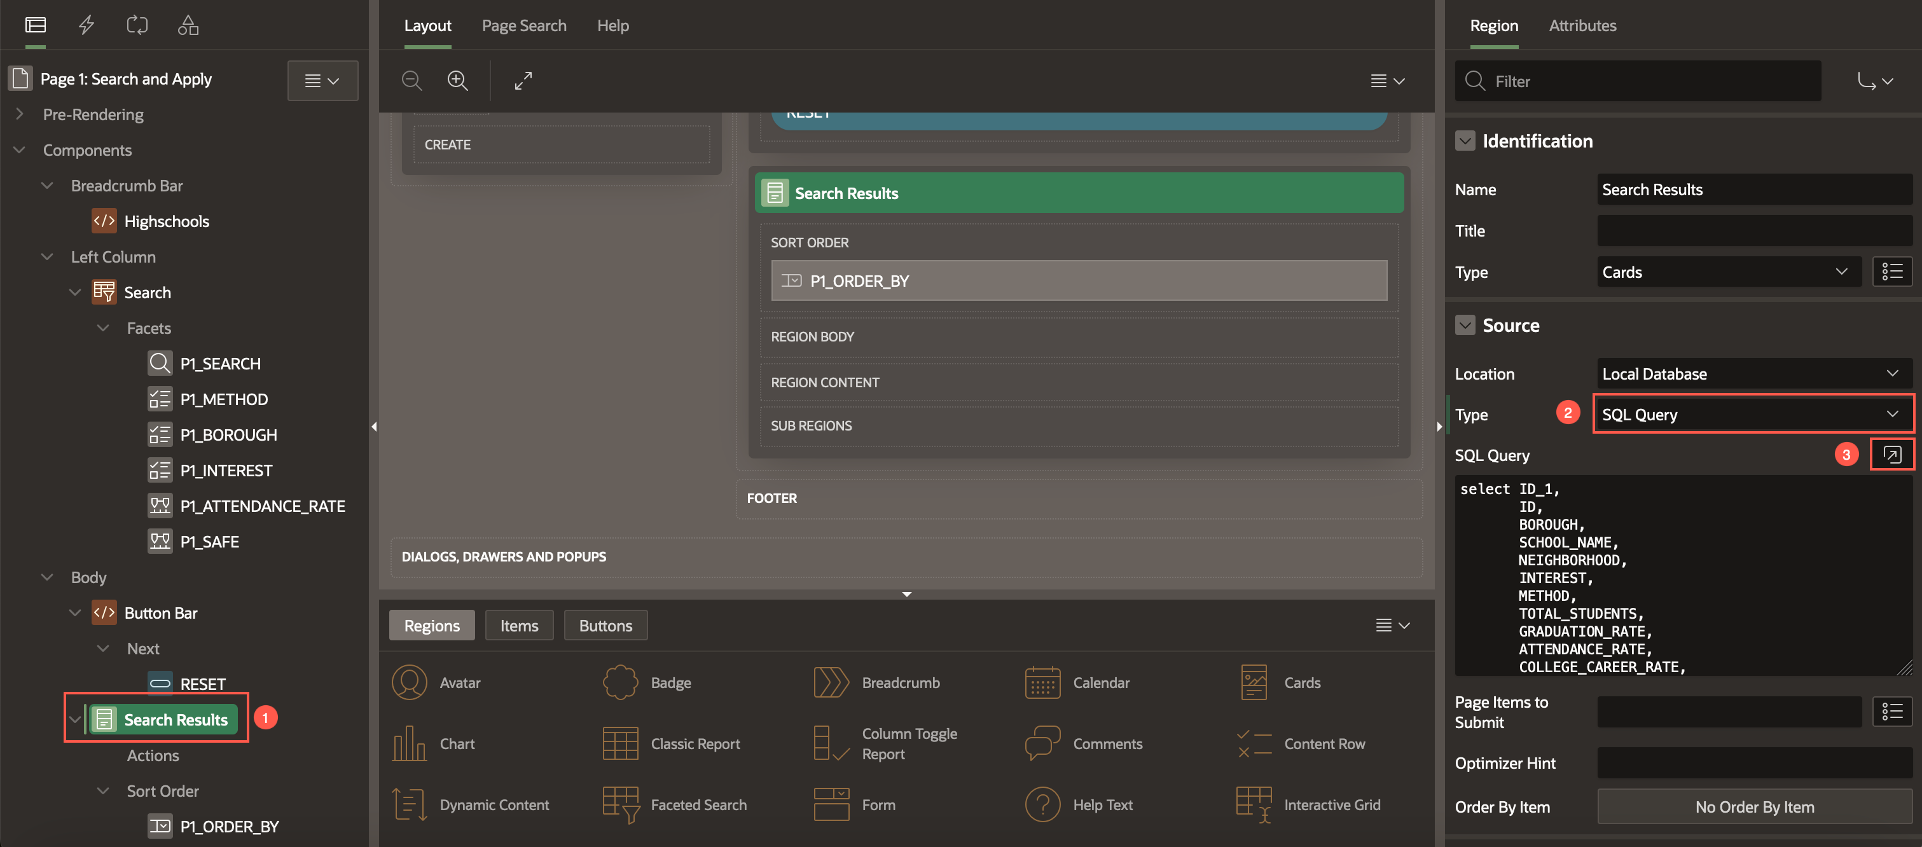This screenshot has width=1922, height=847.
Task: Open the Page Shared Components tab icon
Action: click(x=188, y=25)
